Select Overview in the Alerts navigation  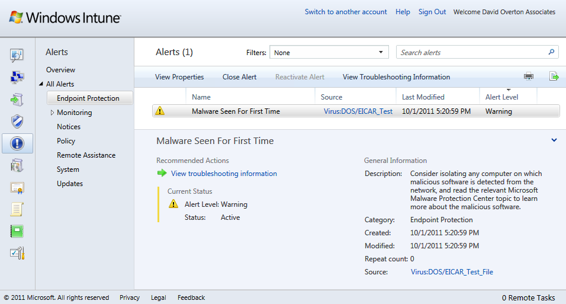coord(60,70)
